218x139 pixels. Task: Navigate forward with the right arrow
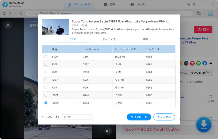click(x=15, y=13)
